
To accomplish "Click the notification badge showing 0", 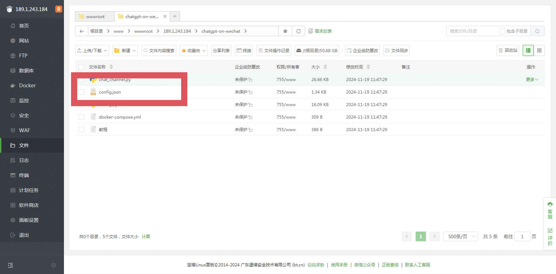I will (x=59, y=9).
